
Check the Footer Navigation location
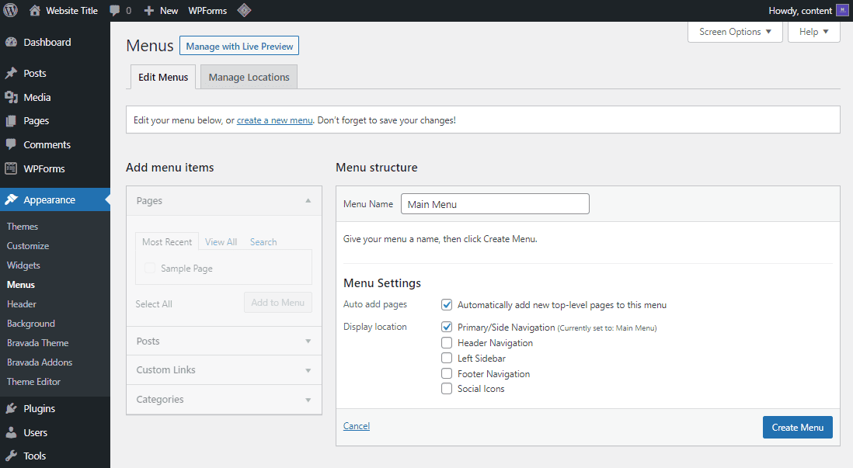(447, 373)
